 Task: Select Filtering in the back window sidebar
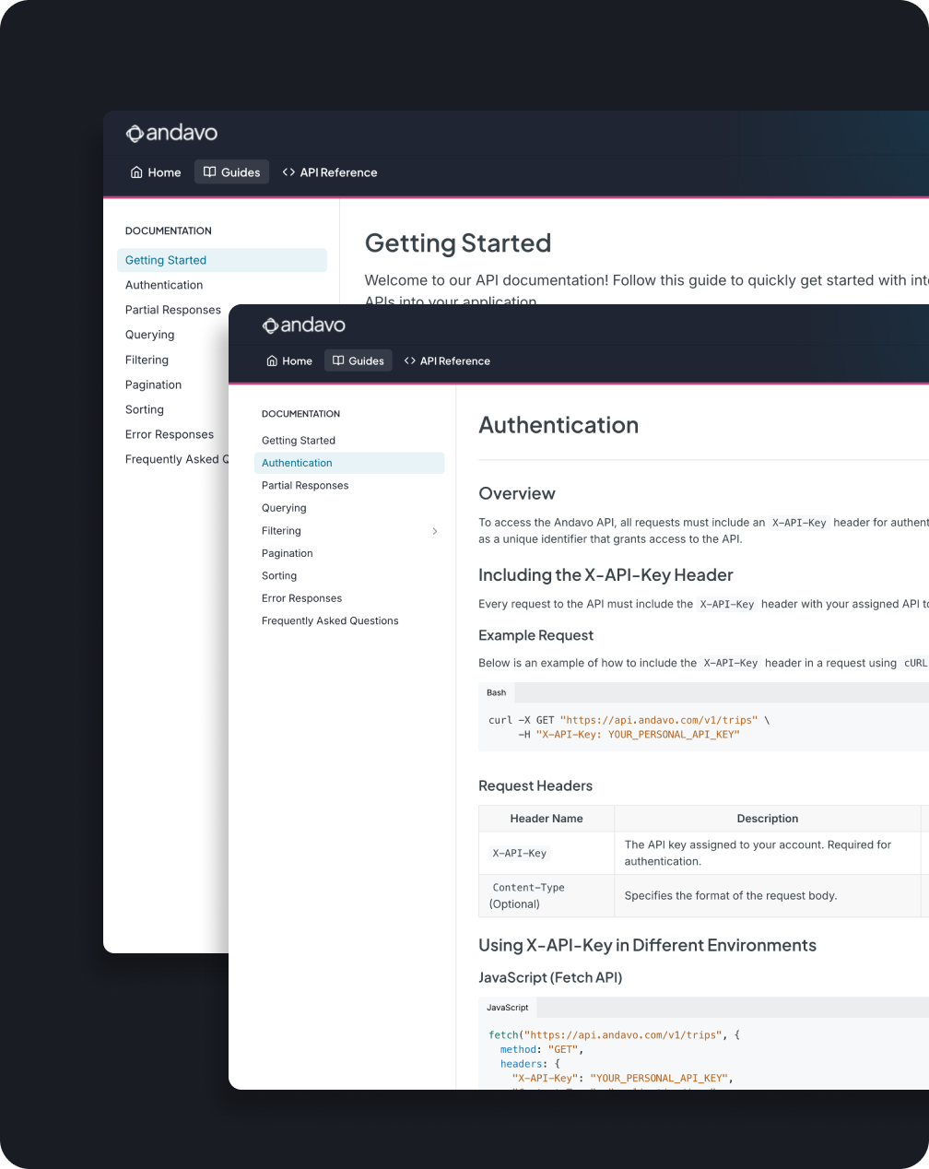147,360
